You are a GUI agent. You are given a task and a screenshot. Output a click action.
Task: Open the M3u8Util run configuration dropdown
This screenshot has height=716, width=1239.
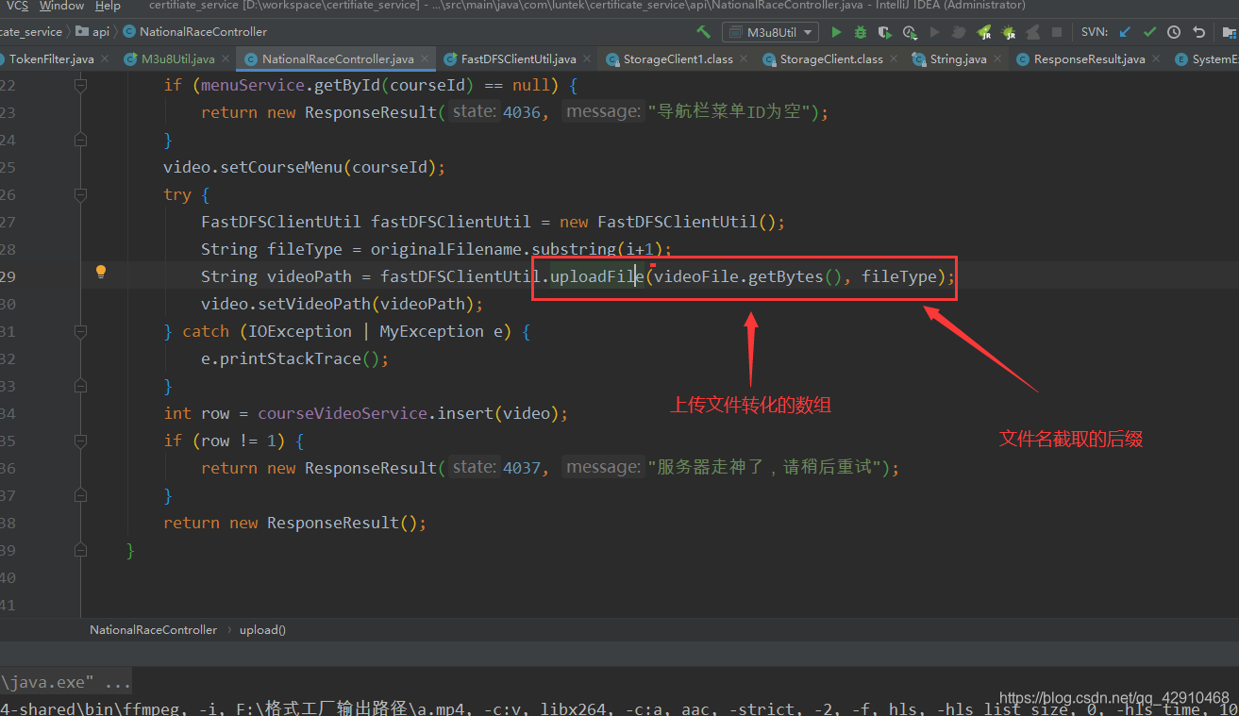click(770, 32)
